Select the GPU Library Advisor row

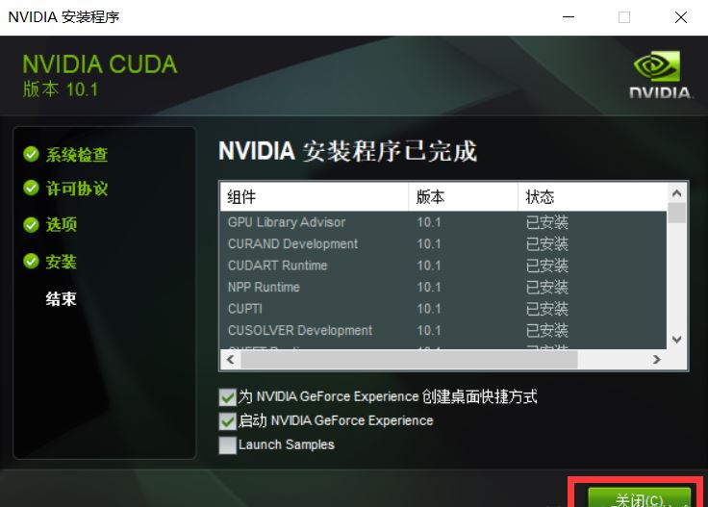coord(443,222)
